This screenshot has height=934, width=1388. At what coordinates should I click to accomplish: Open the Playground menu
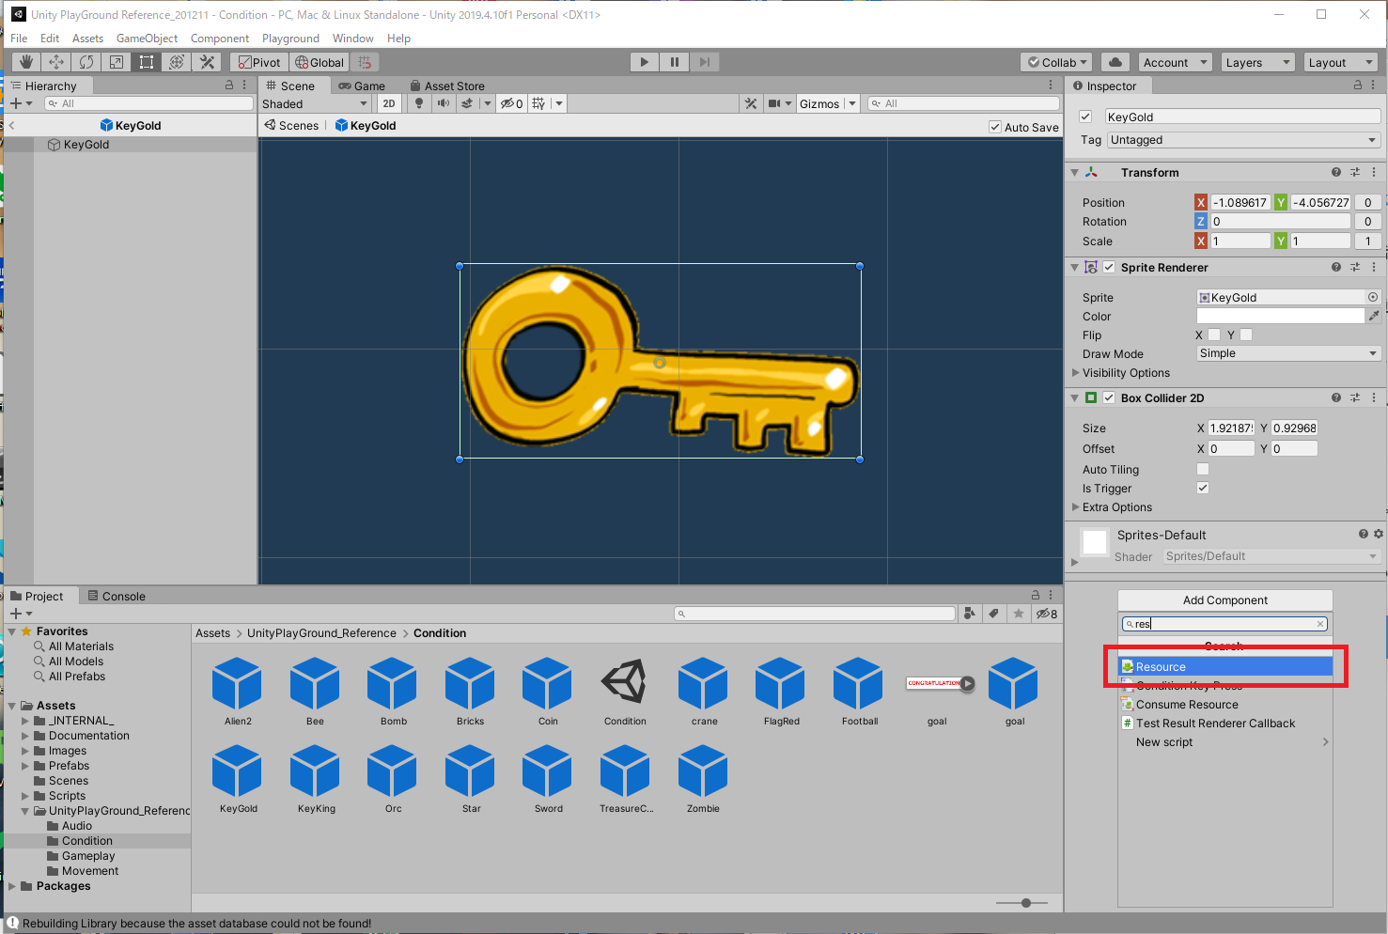click(x=290, y=39)
